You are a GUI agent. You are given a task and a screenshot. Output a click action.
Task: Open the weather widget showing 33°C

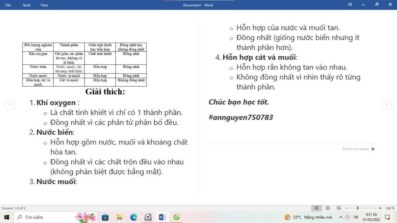pyautogui.click(x=308, y=217)
